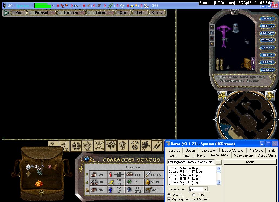279x202 pixels.
Task: Select the Tutto radio button
Action: (194, 195)
